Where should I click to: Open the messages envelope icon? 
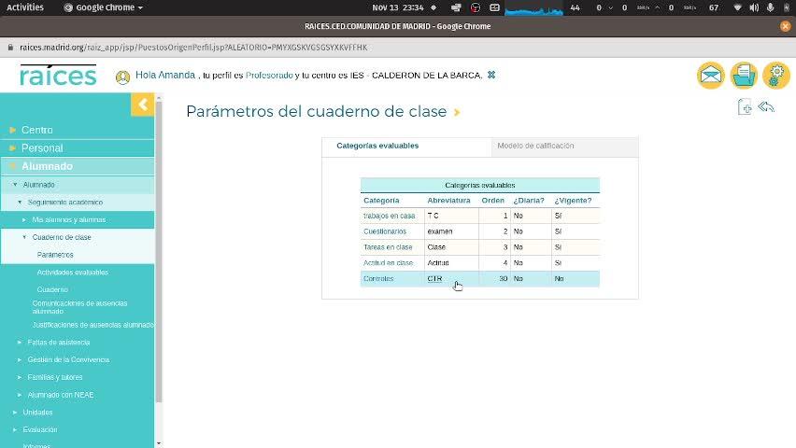(x=711, y=75)
